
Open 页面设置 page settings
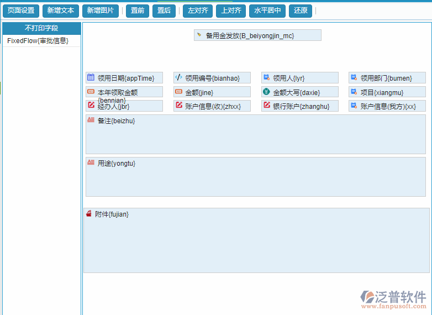tap(21, 11)
